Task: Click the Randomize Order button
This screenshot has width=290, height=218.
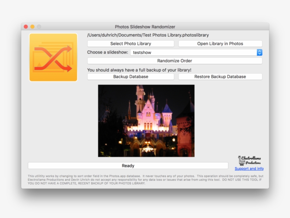Action: pyautogui.click(x=175, y=61)
